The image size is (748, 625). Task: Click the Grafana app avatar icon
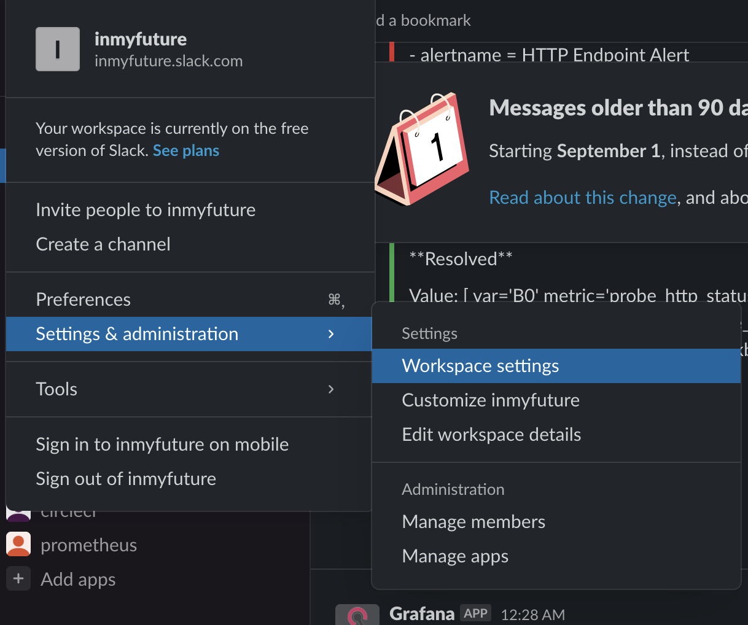tap(357, 615)
